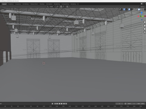Viewport: 146px width, 109px height.
Task: Jump to timeline start frame
Action: (x=55, y=104)
